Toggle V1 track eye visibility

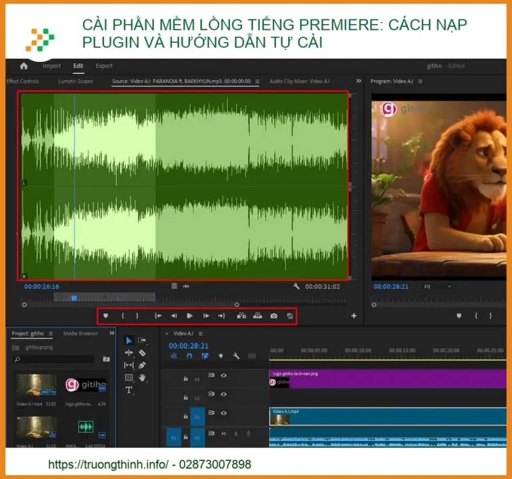pyautogui.click(x=224, y=414)
